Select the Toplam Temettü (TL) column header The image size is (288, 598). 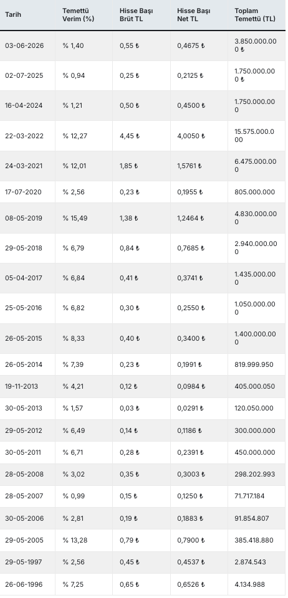coord(255,15)
